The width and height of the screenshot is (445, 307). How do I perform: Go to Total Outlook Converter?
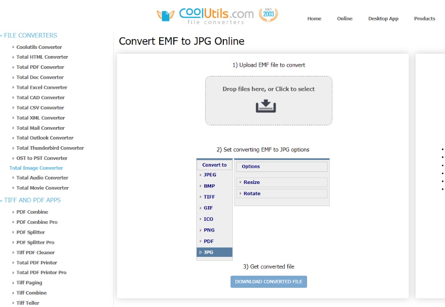point(45,138)
